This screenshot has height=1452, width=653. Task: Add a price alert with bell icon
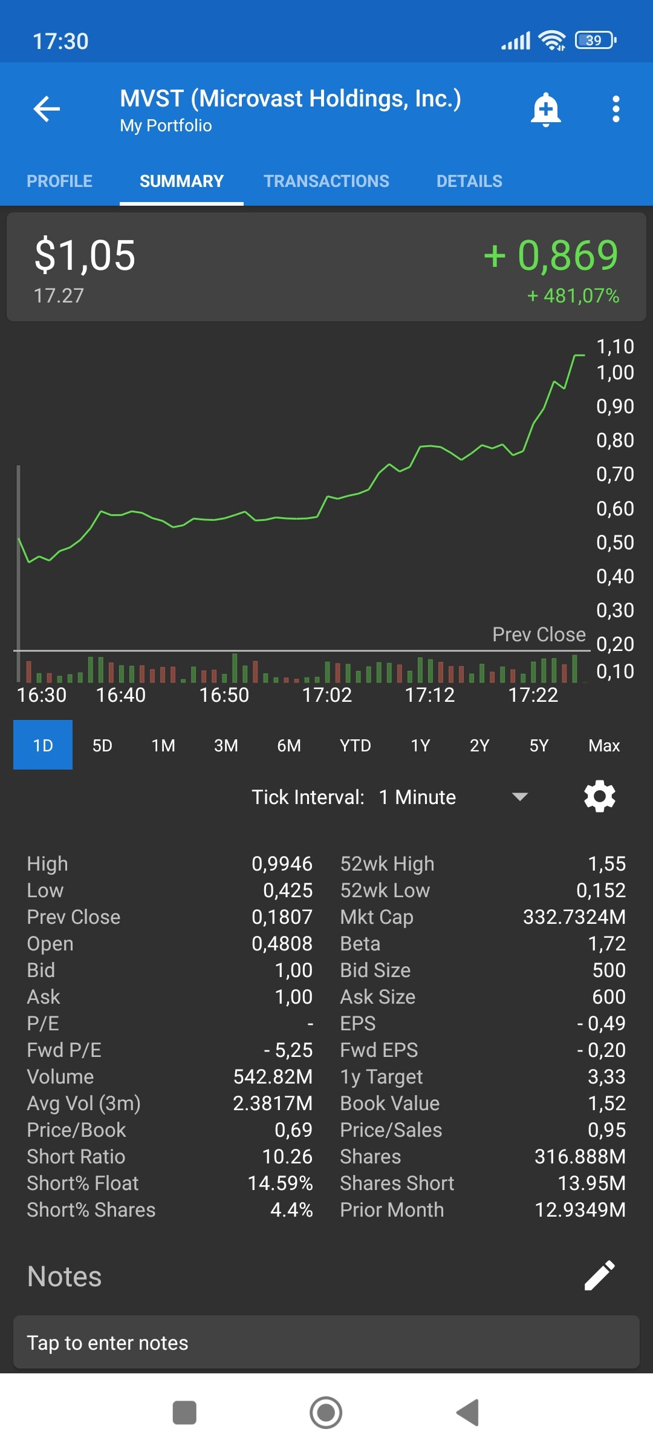(545, 110)
